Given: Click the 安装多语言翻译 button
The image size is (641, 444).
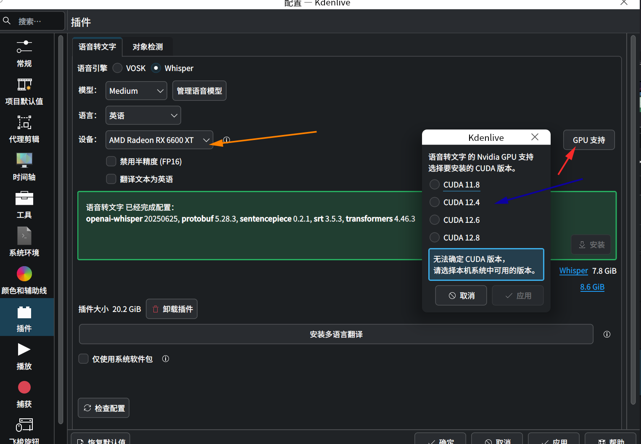Looking at the screenshot, I should [x=336, y=334].
